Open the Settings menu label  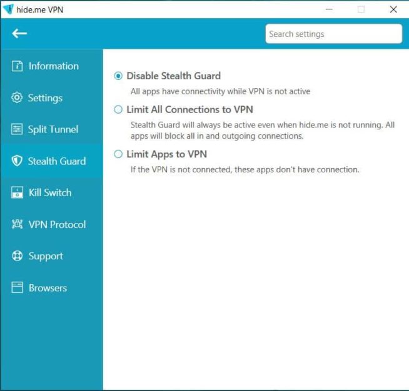pyautogui.click(x=45, y=98)
